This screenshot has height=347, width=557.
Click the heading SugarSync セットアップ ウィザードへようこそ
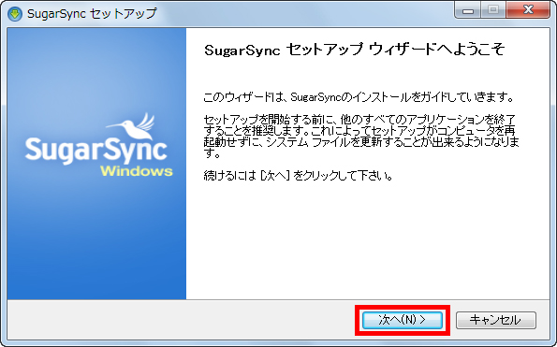click(x=354, y=50)
